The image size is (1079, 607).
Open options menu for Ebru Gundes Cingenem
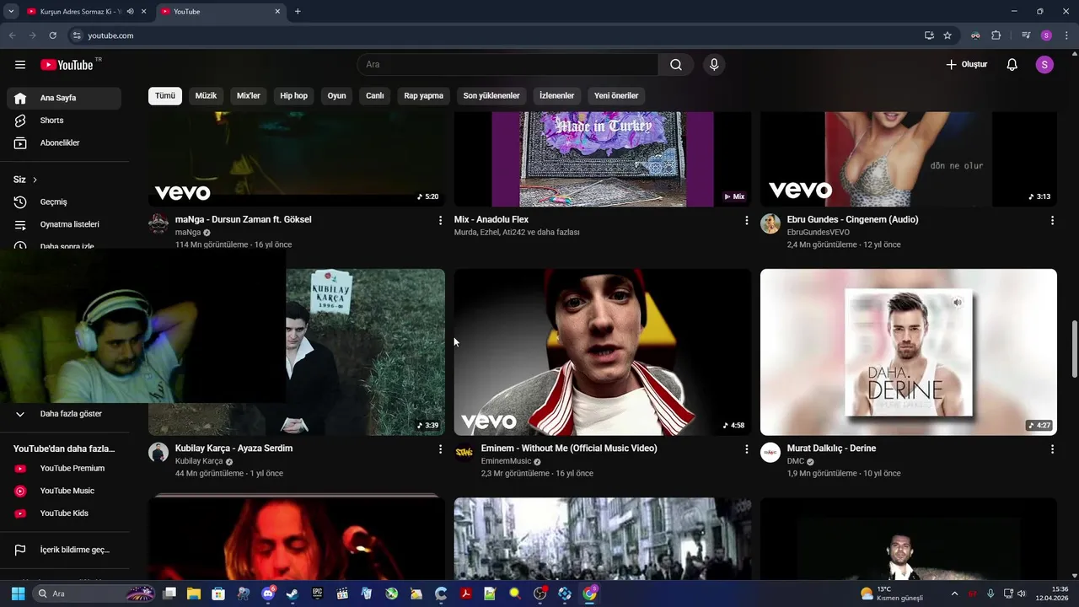1052,220
